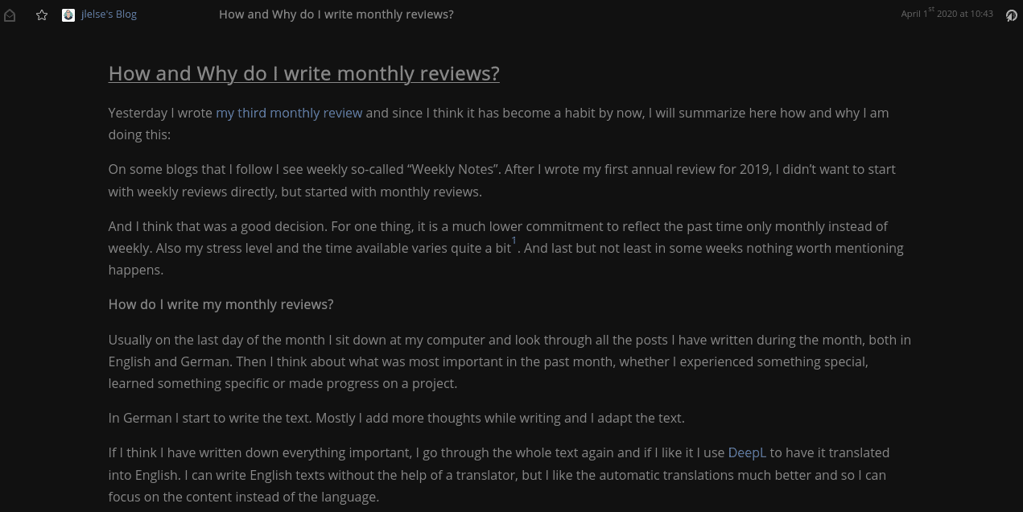Click the April 1st 2020 timestamp
1023x512 pixels.
tap(947, 14)
